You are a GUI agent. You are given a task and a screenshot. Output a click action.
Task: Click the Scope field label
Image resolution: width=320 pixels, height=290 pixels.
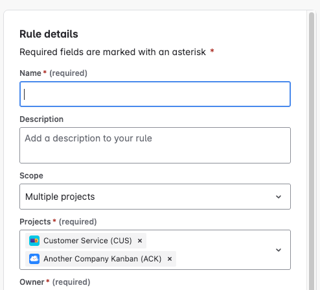click(31, 176)
